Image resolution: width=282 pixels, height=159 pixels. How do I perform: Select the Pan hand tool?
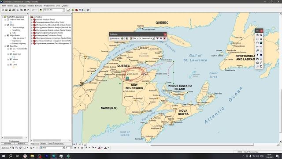pyautogui.click(x=257, y=43)
